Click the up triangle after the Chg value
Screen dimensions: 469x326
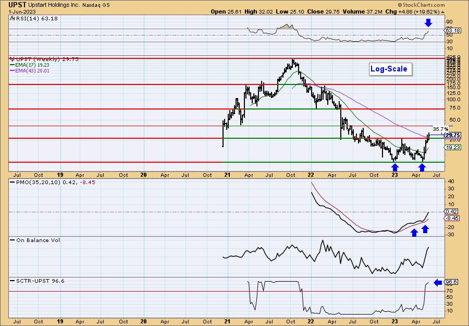click(442, 12)
